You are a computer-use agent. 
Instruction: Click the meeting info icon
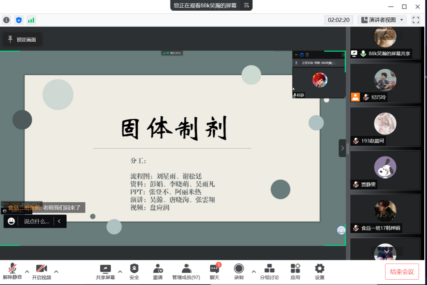pyautogui.click(x=6, y=20)
